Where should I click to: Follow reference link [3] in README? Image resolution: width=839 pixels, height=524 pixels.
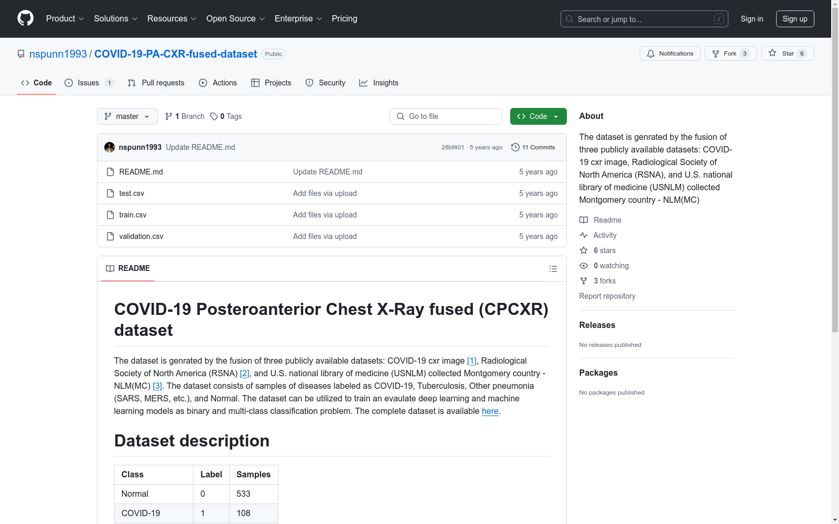(x=157, y=386)
